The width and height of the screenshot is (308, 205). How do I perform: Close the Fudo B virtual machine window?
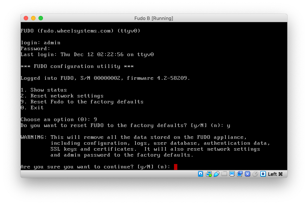(x=26, y=18)
